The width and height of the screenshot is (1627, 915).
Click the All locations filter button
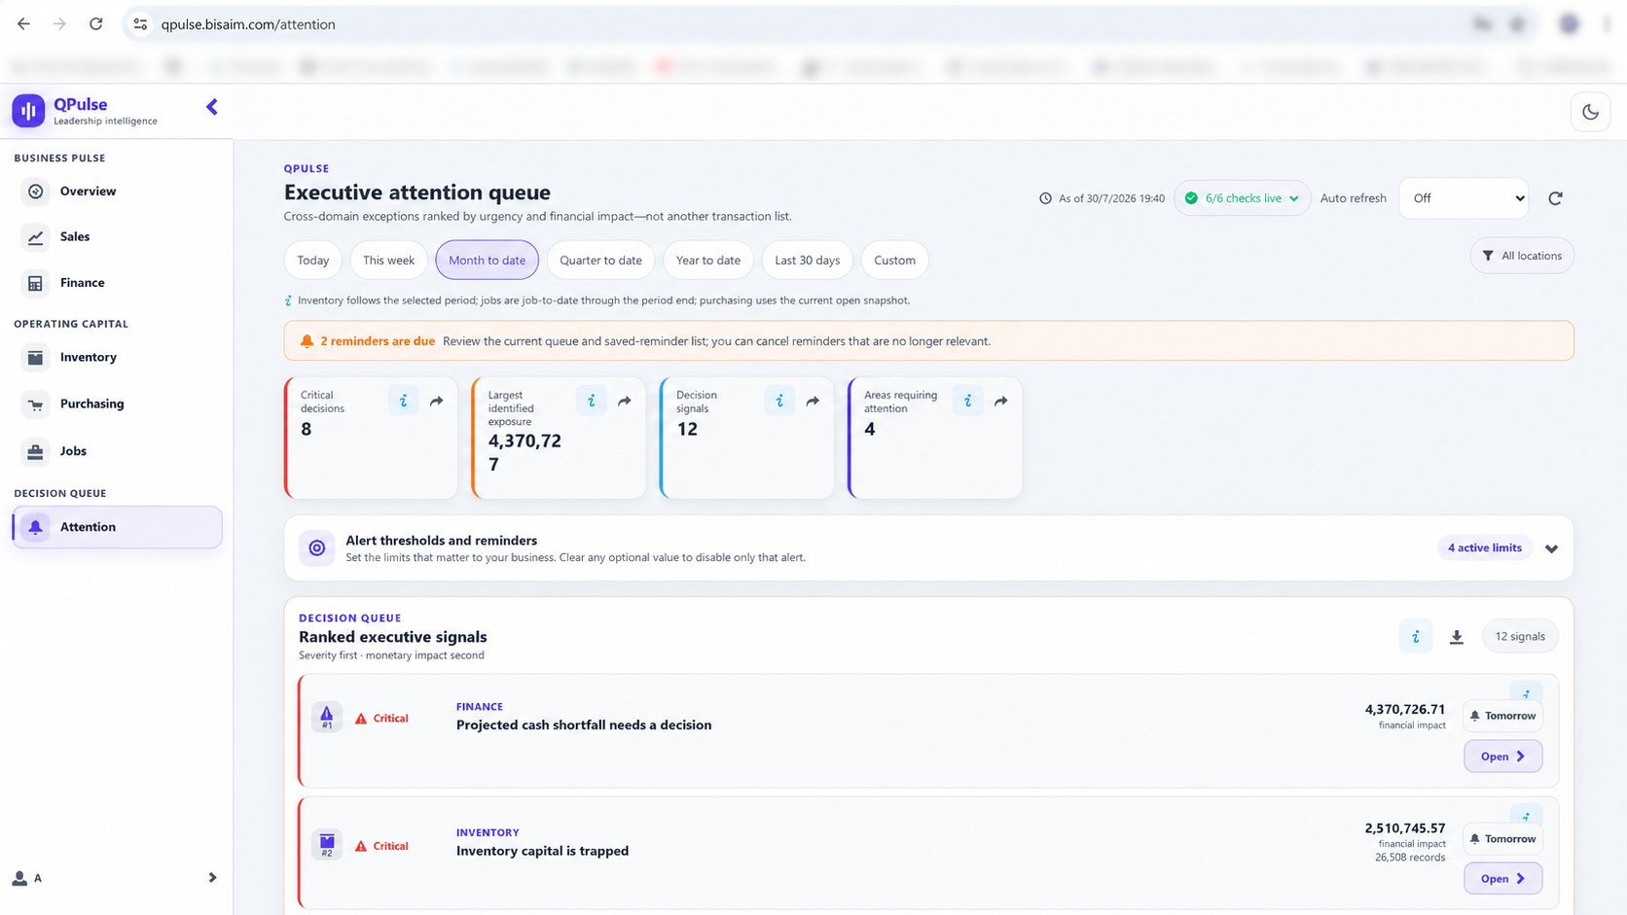pos(1522,256)
